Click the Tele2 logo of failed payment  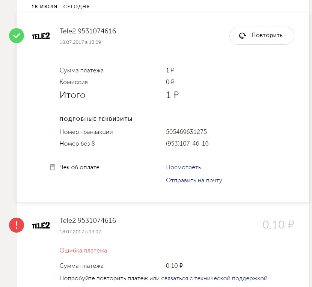41,225
